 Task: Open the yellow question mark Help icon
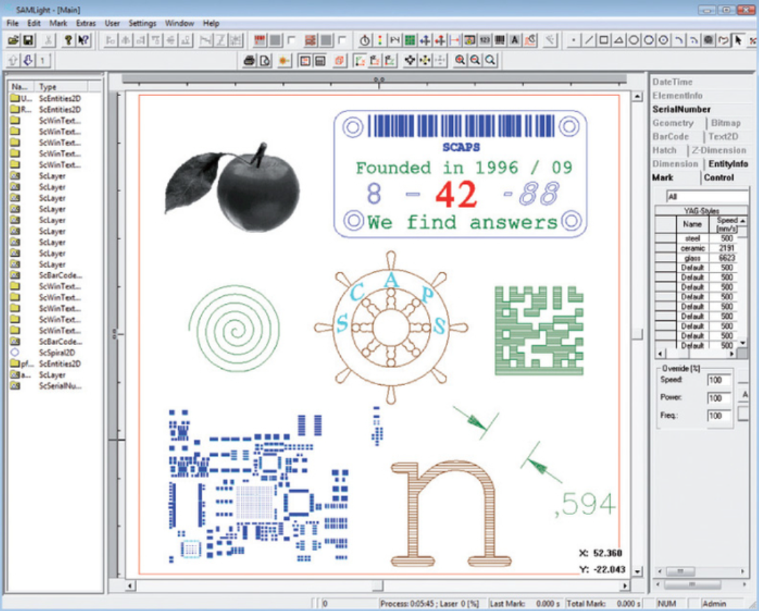pos(68,40)
